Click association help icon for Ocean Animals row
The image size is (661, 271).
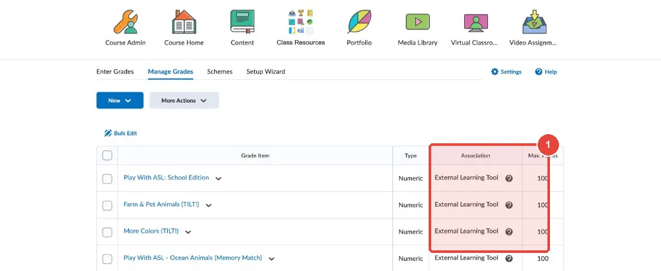tap(509, 259)
